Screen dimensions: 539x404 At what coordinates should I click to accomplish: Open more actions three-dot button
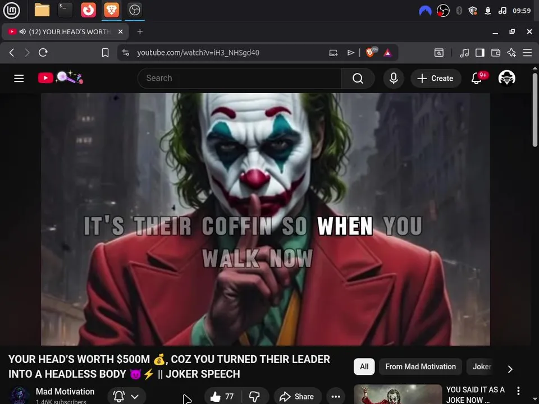click(x=336, y=397)
